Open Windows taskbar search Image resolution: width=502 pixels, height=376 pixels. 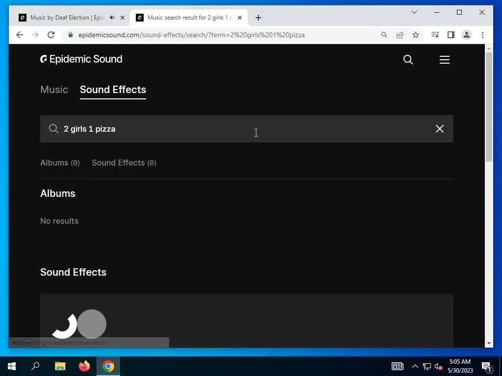click(35, 366)
